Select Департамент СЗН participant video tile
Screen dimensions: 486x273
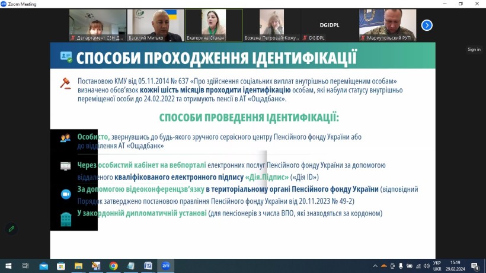point(98,25)
